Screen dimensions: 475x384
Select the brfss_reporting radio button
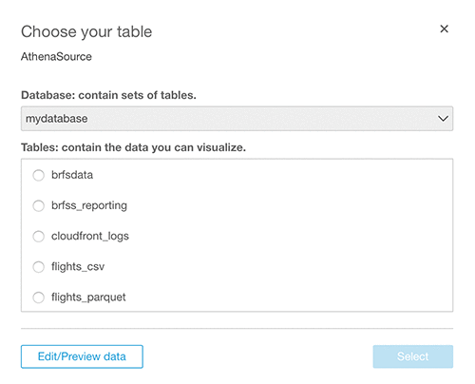pyautogui.click(x=39, y=206)
